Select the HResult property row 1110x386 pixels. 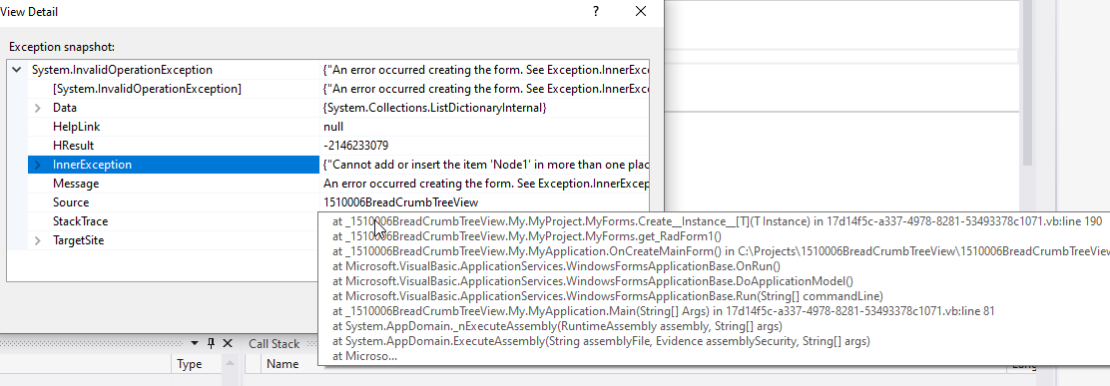click(x=338, y=146)
